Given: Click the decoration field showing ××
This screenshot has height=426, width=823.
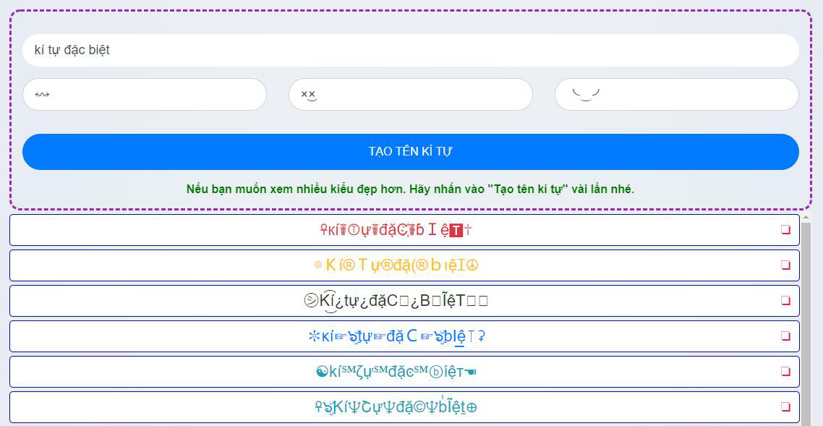Looking at the screenshot, I should coord(409,94).
